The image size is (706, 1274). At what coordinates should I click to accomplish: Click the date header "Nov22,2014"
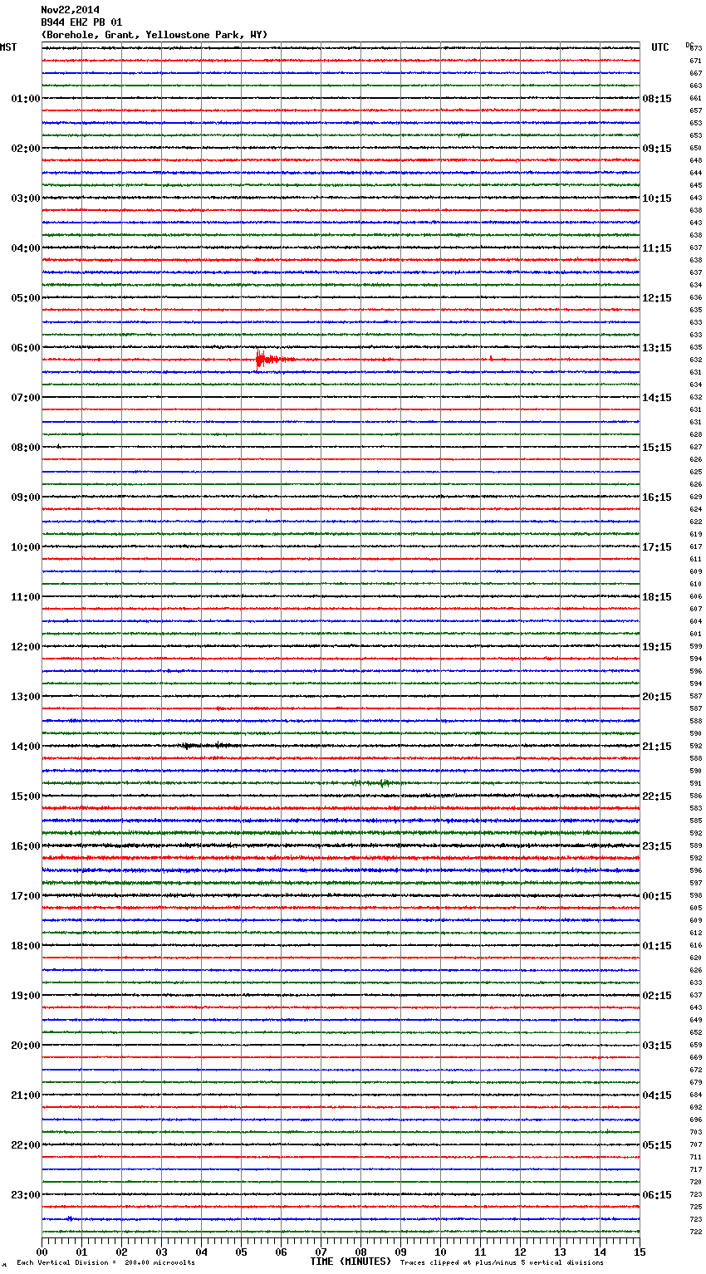tap(70, 10)
